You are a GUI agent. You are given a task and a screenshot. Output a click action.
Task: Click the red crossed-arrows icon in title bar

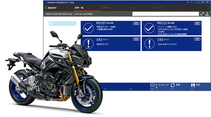(195, 2)
